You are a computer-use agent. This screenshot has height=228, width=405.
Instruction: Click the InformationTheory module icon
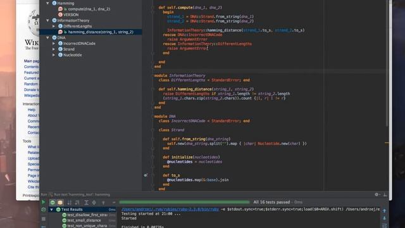point(54,20)
